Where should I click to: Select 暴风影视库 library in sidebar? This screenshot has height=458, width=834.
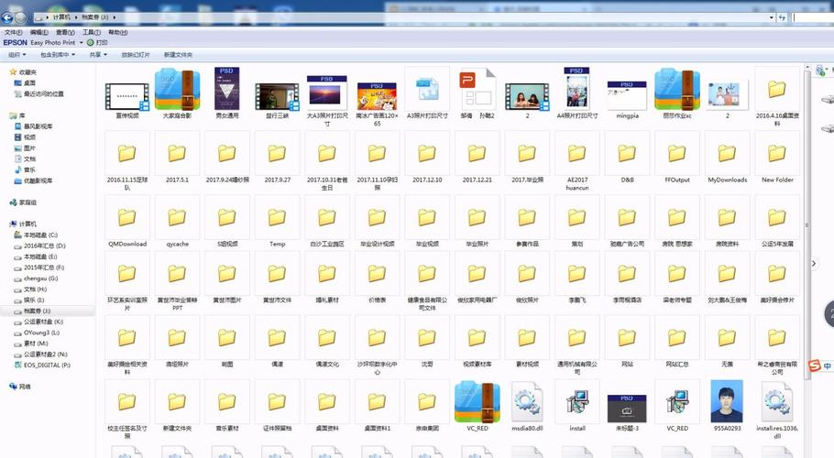[34, 126]
